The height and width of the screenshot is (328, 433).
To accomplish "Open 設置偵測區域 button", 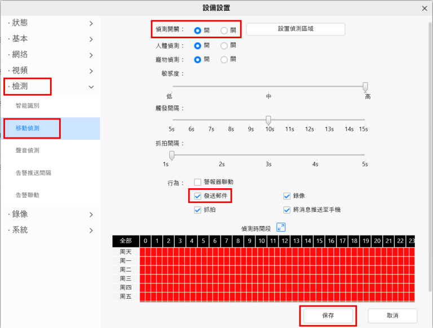I will tap(295, 29).
